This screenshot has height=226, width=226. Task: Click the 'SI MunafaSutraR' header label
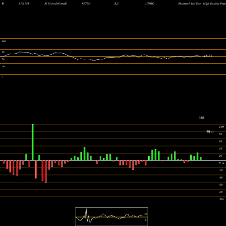[x=56, y=4]
